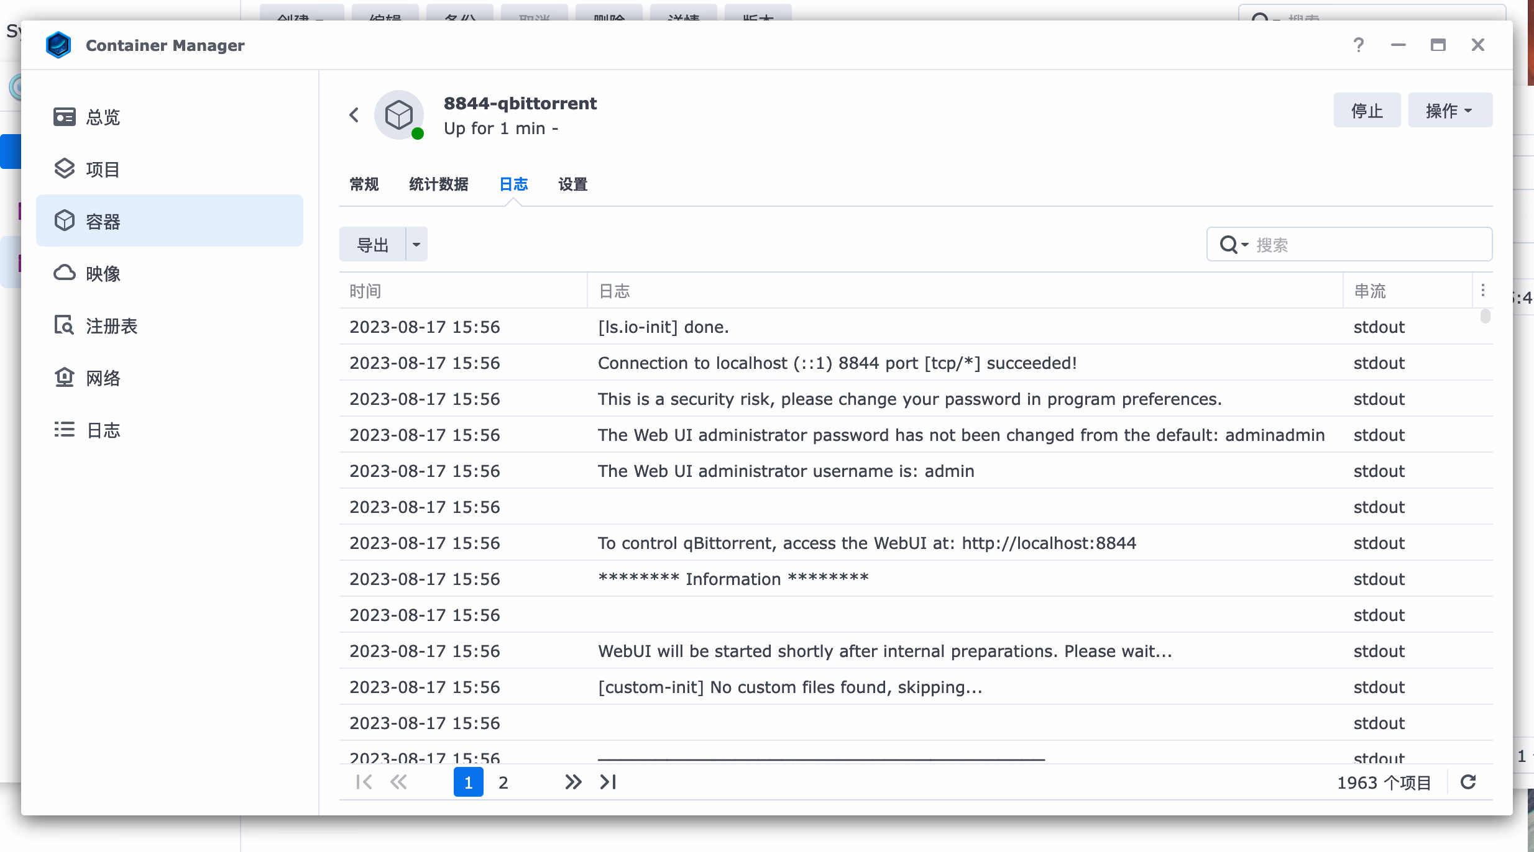Open the 项目 project section
The width and height of the screenshot is (1534, 852).
103,169
